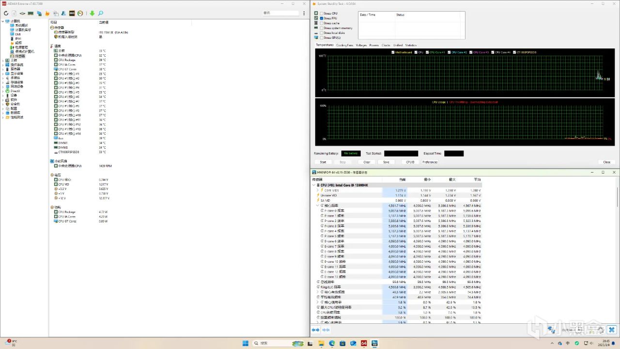Viewport: 620px width, 349px height.
Task: Open the HWiNFO taskbar icon
Action: [374, 343]
